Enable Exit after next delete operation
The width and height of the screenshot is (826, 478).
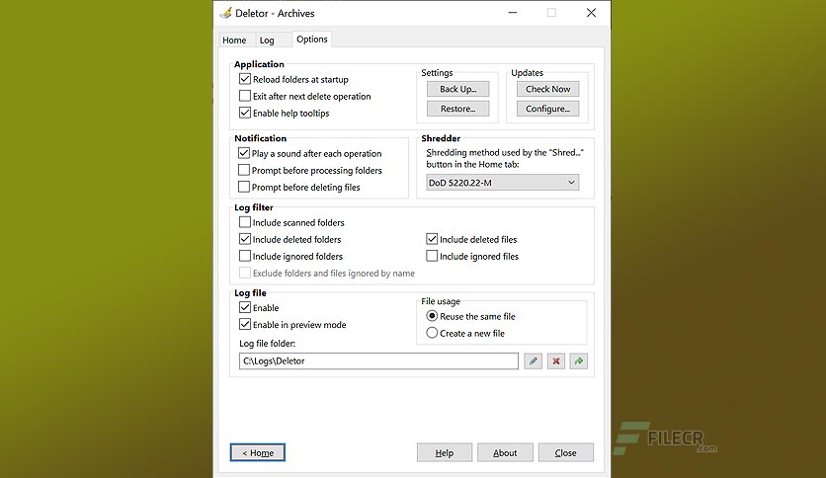pos(244,96)
